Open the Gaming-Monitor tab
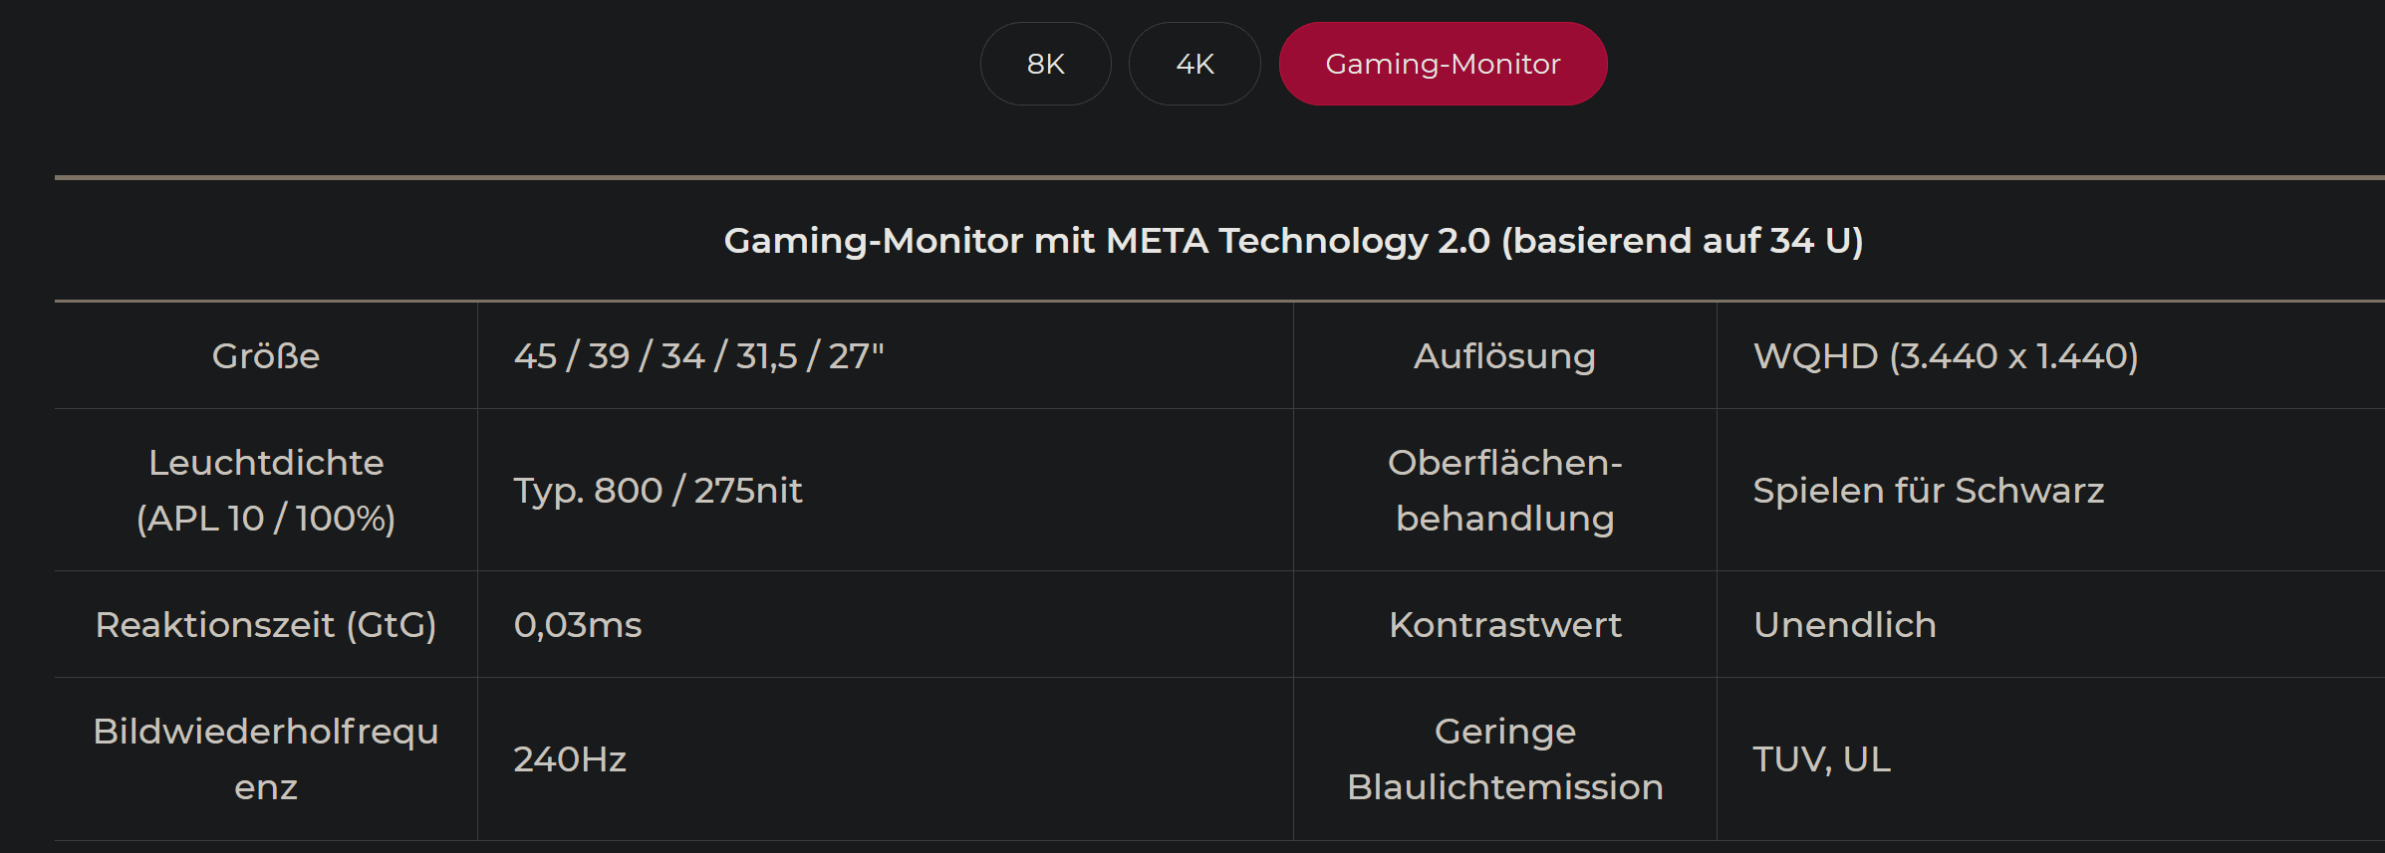The width and height of the screenshot is (2385, 853). pyautogui.click(x=1442, y=64)
